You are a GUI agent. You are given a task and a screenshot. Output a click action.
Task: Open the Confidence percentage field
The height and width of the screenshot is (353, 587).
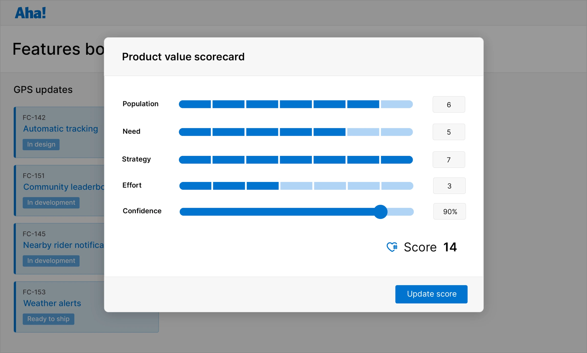(449, 211)
